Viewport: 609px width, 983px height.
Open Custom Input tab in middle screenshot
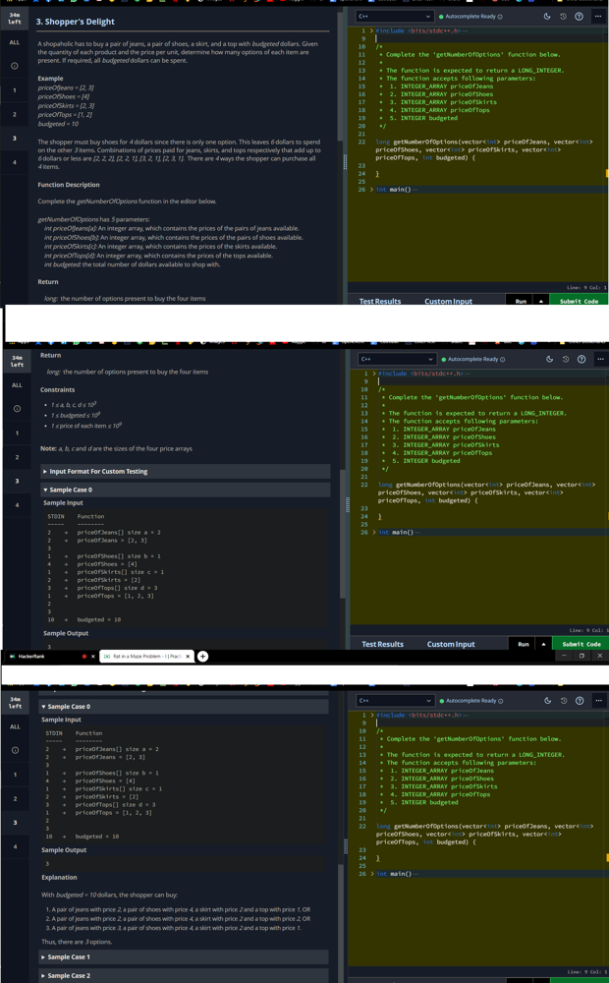point(451,644)
